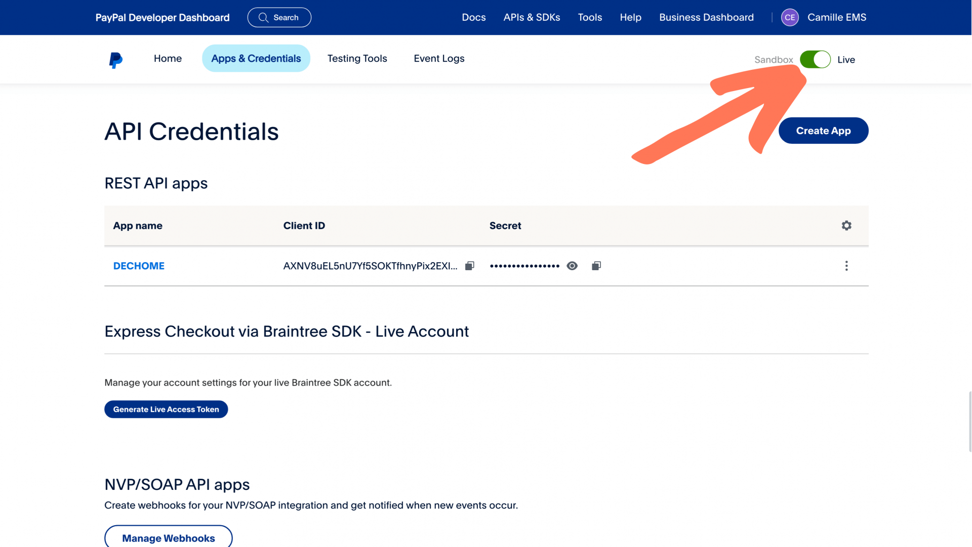Open the DECHOME row three-dot menu
This screenshot has width=972, height=547.
846,266
